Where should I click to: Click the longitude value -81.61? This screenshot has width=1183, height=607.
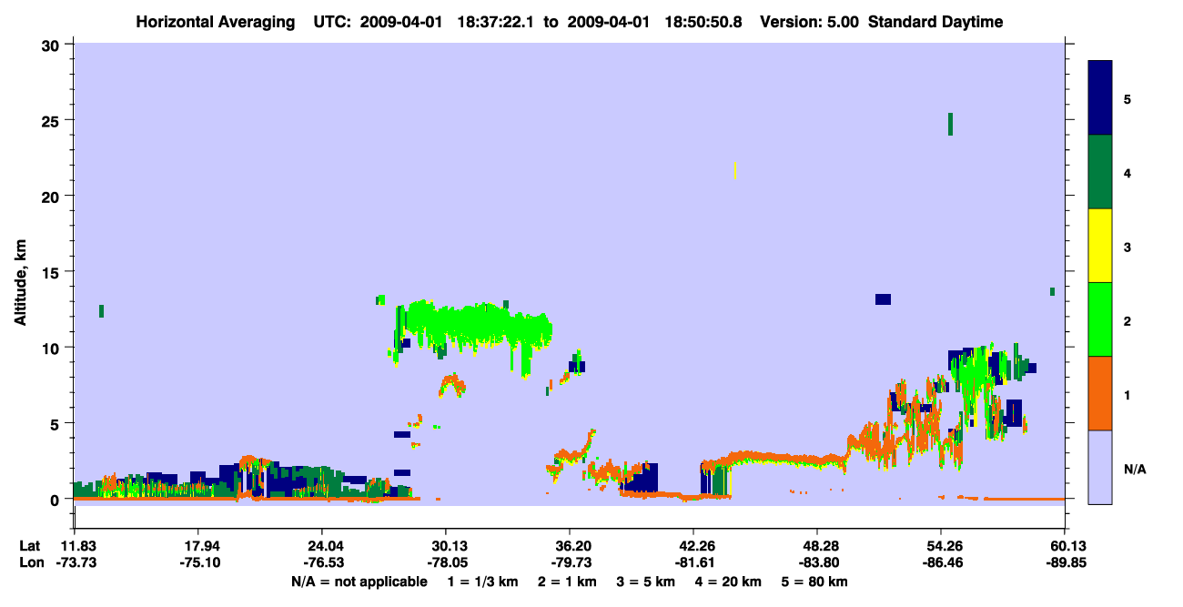pos(693,563)
